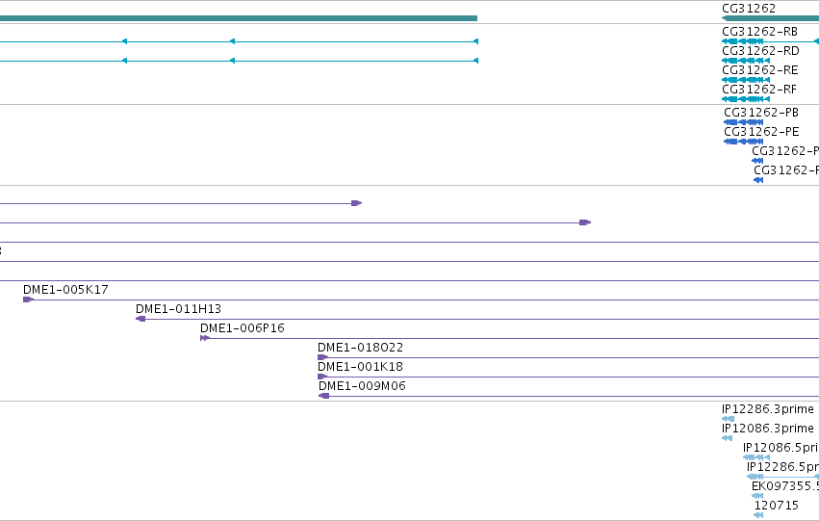Click the CG31262-RD exon glyphs

[x=746, y=61]
